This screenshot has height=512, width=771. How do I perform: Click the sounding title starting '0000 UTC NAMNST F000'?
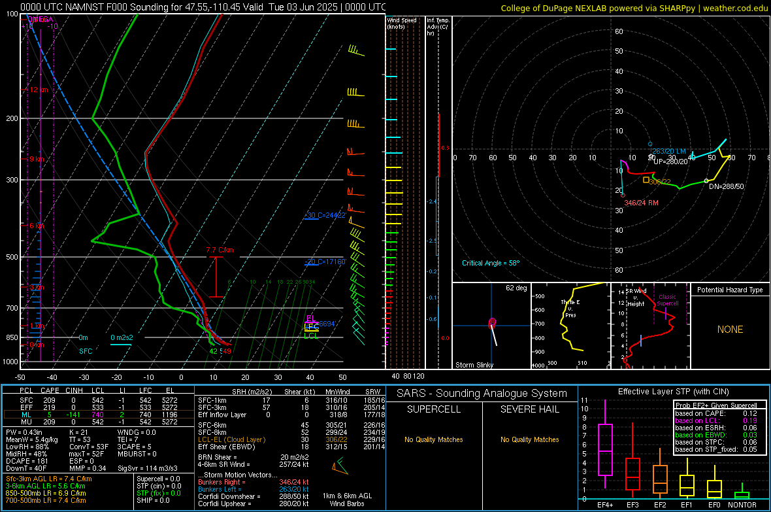point(203,7)
